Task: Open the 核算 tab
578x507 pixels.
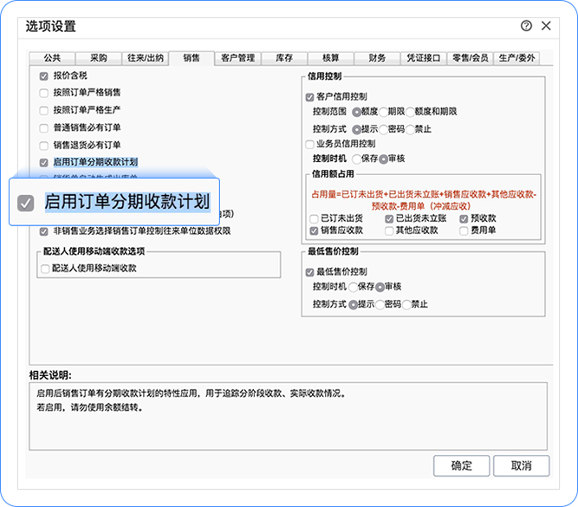Action: [x=331, y=58]
